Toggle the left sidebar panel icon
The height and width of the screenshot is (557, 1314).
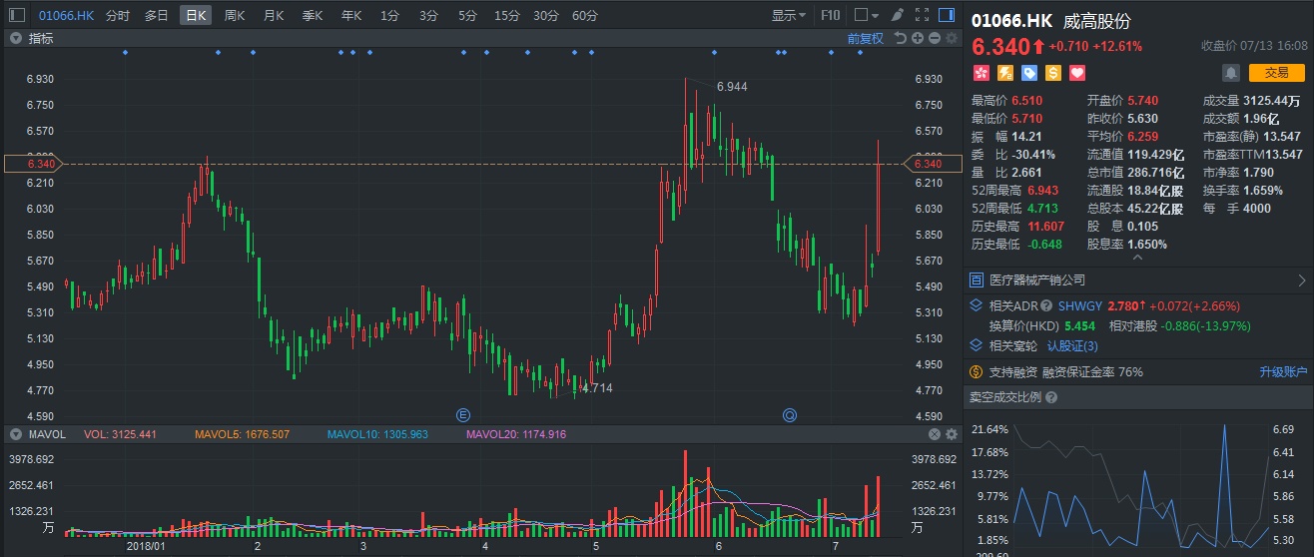coord(16,15)
